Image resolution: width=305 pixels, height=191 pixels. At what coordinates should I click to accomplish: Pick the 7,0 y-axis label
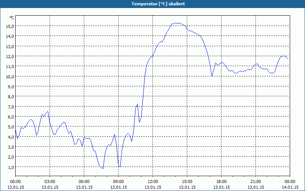click(x=11, y=107)
